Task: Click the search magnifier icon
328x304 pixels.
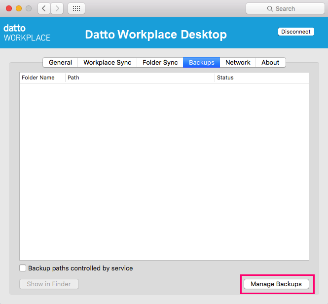Action: point(270,9)
